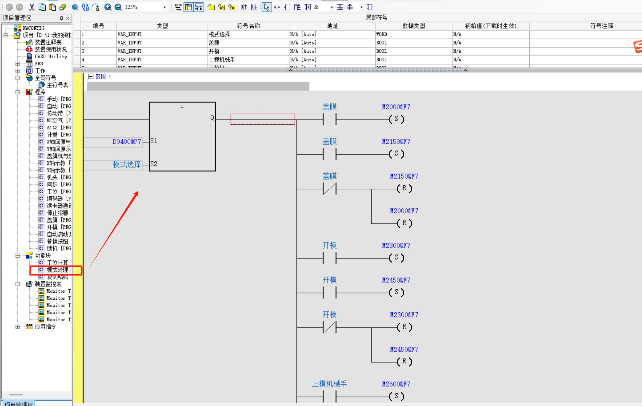Click the Zoom In icon

[x=108, y=7]
